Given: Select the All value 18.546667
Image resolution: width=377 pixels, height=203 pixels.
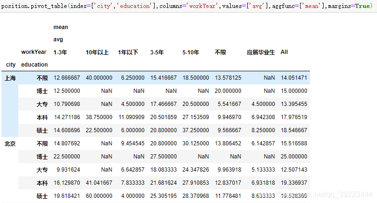Looking at the screenshot, I should point(294,130).
